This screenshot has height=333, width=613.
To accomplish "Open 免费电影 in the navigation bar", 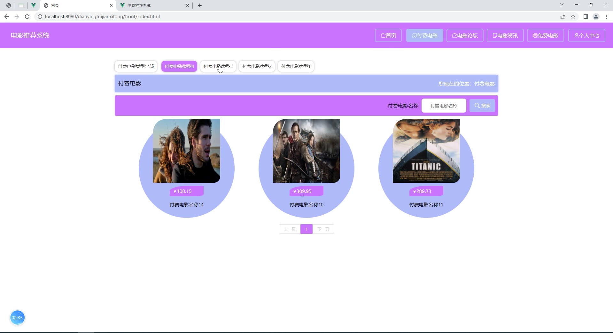I will point(546,35).
